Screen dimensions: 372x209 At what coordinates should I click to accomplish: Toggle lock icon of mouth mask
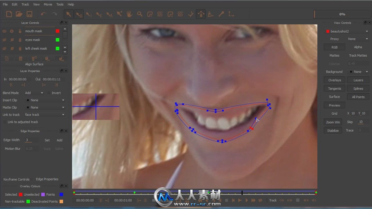tap(20, 31)
